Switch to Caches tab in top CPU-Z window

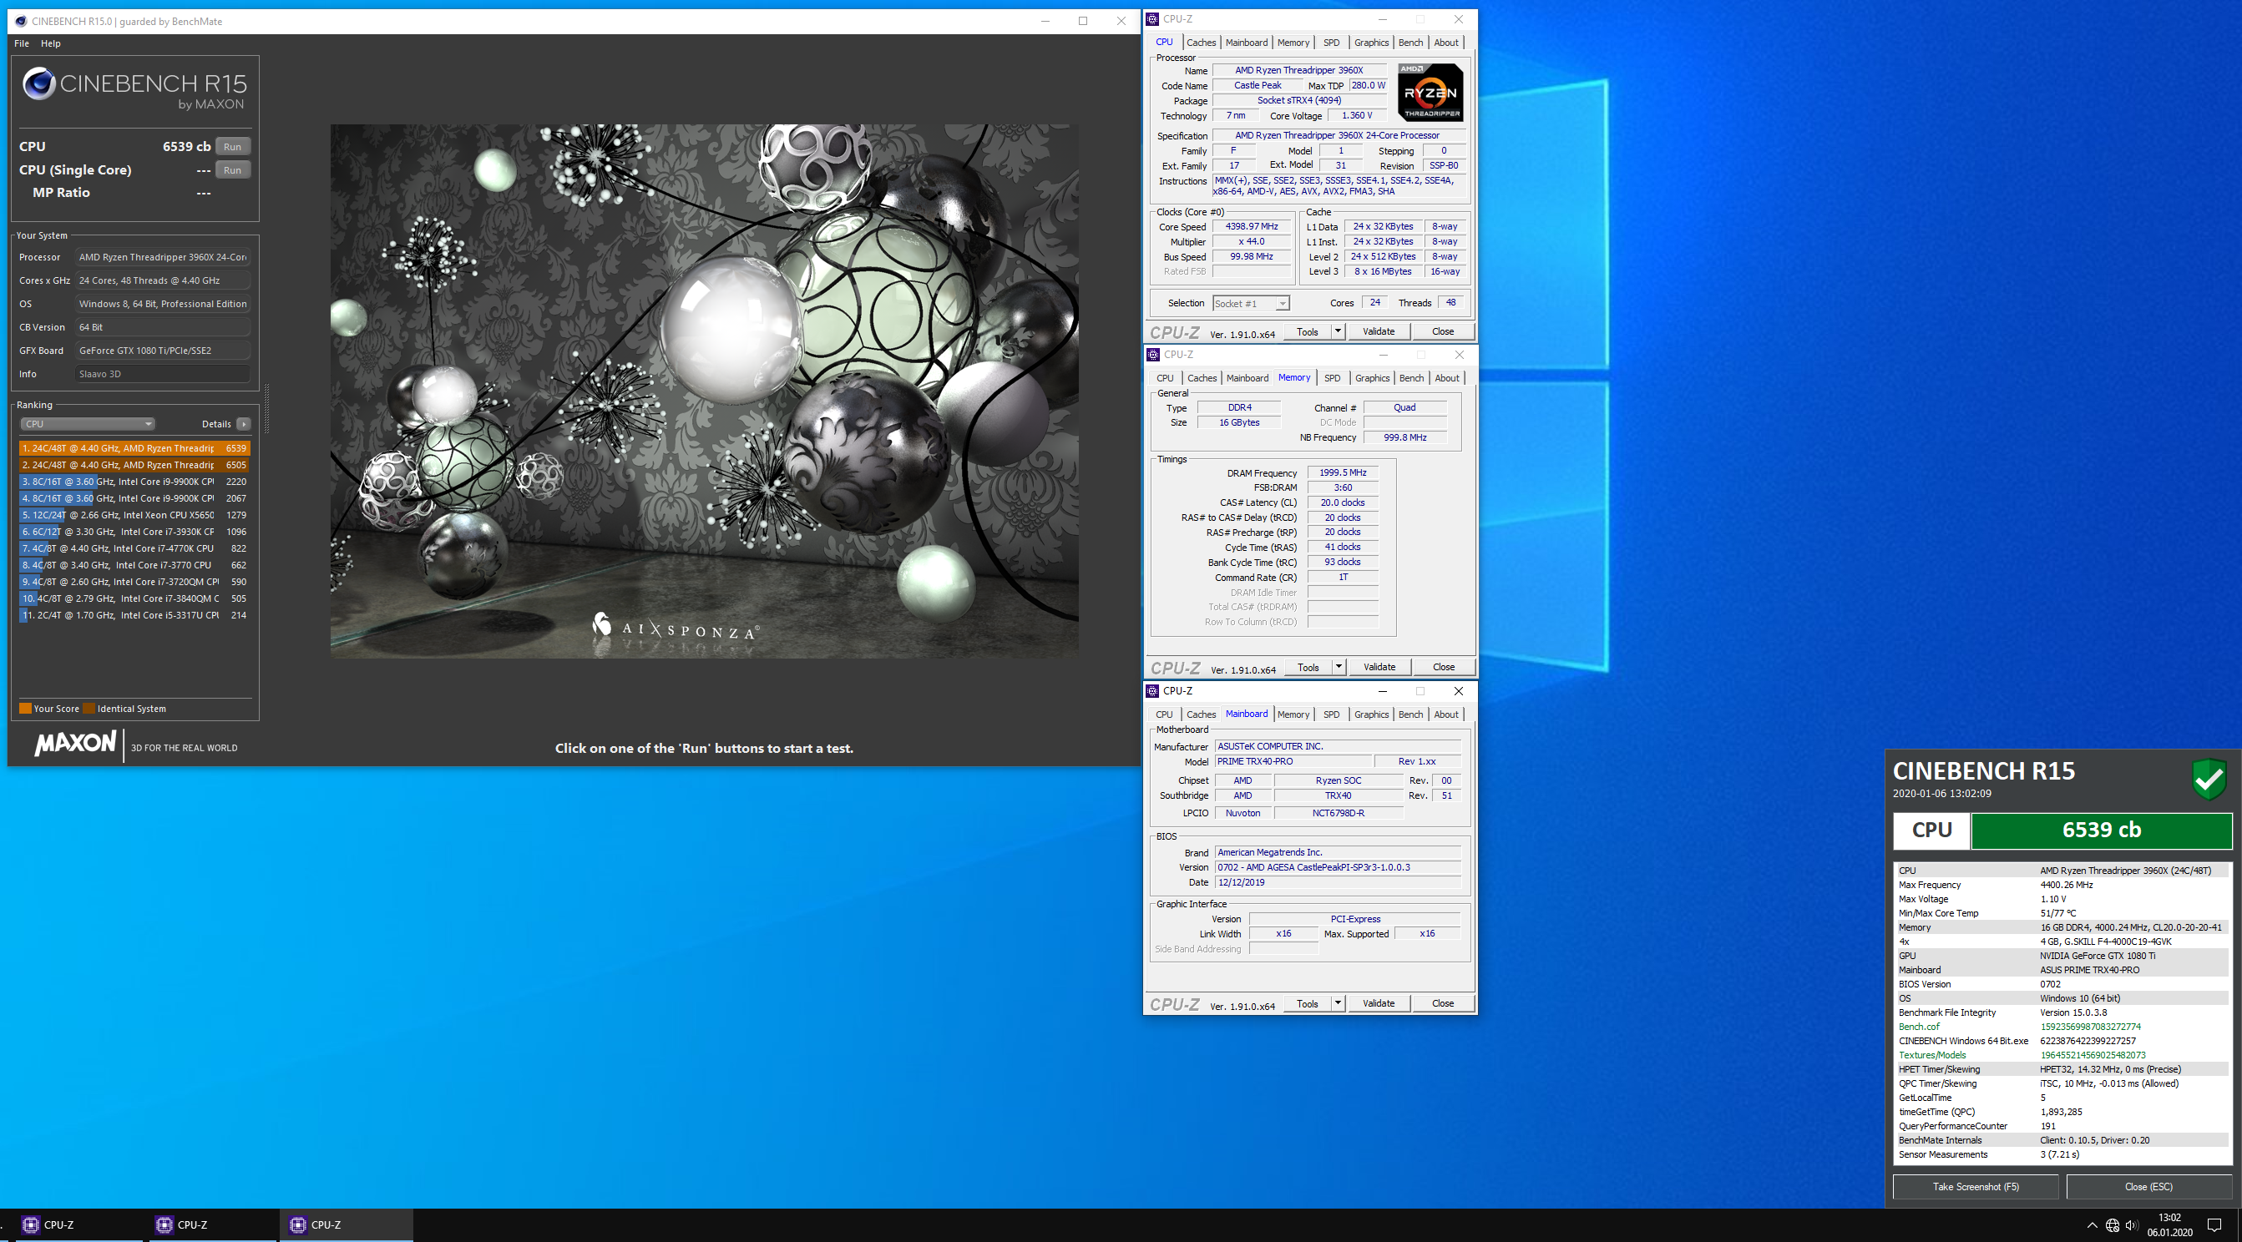[1201, 43]
